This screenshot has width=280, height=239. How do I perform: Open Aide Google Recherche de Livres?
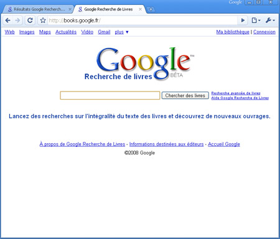coord(240,98)
